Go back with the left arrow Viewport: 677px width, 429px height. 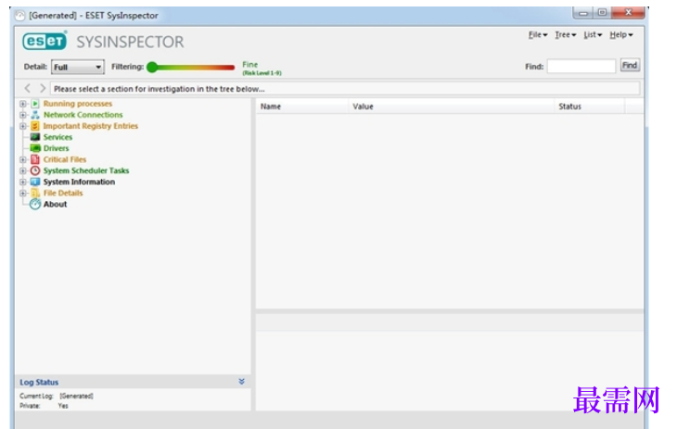coord(28,88)
